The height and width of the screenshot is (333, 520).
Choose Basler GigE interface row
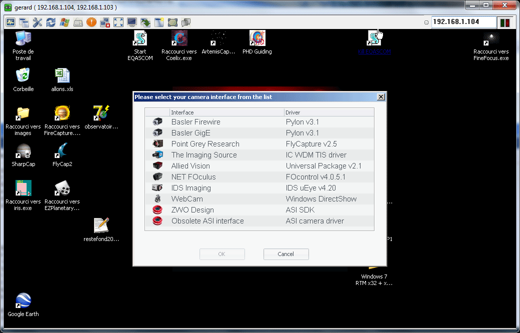259,132
